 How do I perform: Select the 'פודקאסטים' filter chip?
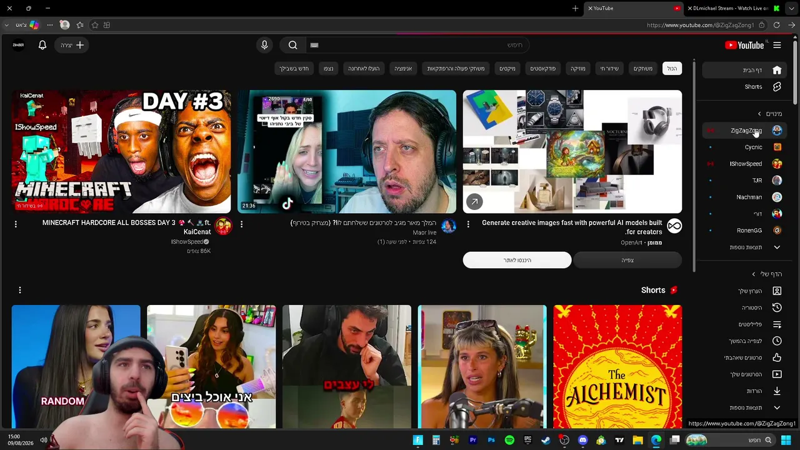(543, 69)
